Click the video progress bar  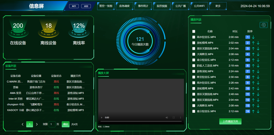[141, 122]
